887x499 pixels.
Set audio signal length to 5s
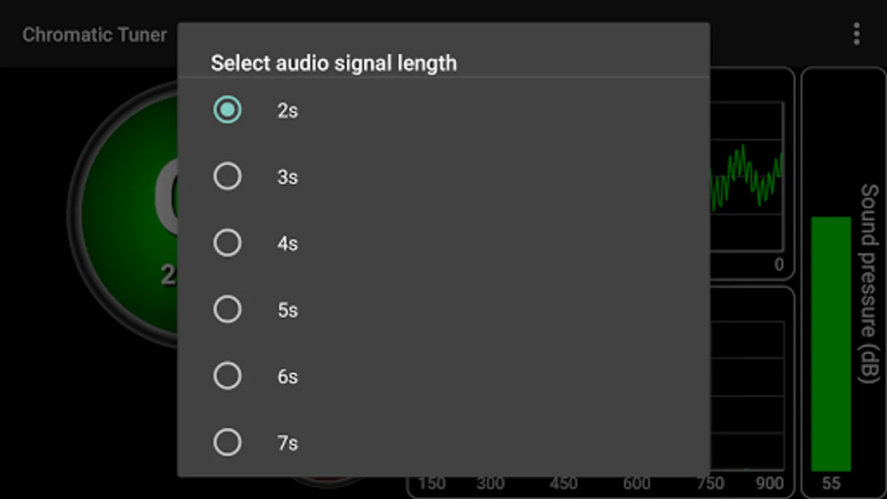pyautogui.click(x=227, y=309)
